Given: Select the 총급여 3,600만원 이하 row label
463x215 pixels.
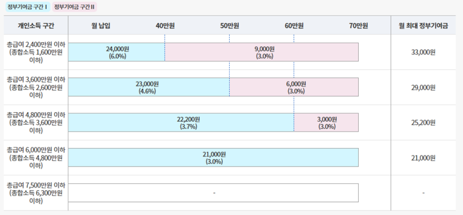Looking at the screenshot, I should [36, 87].
